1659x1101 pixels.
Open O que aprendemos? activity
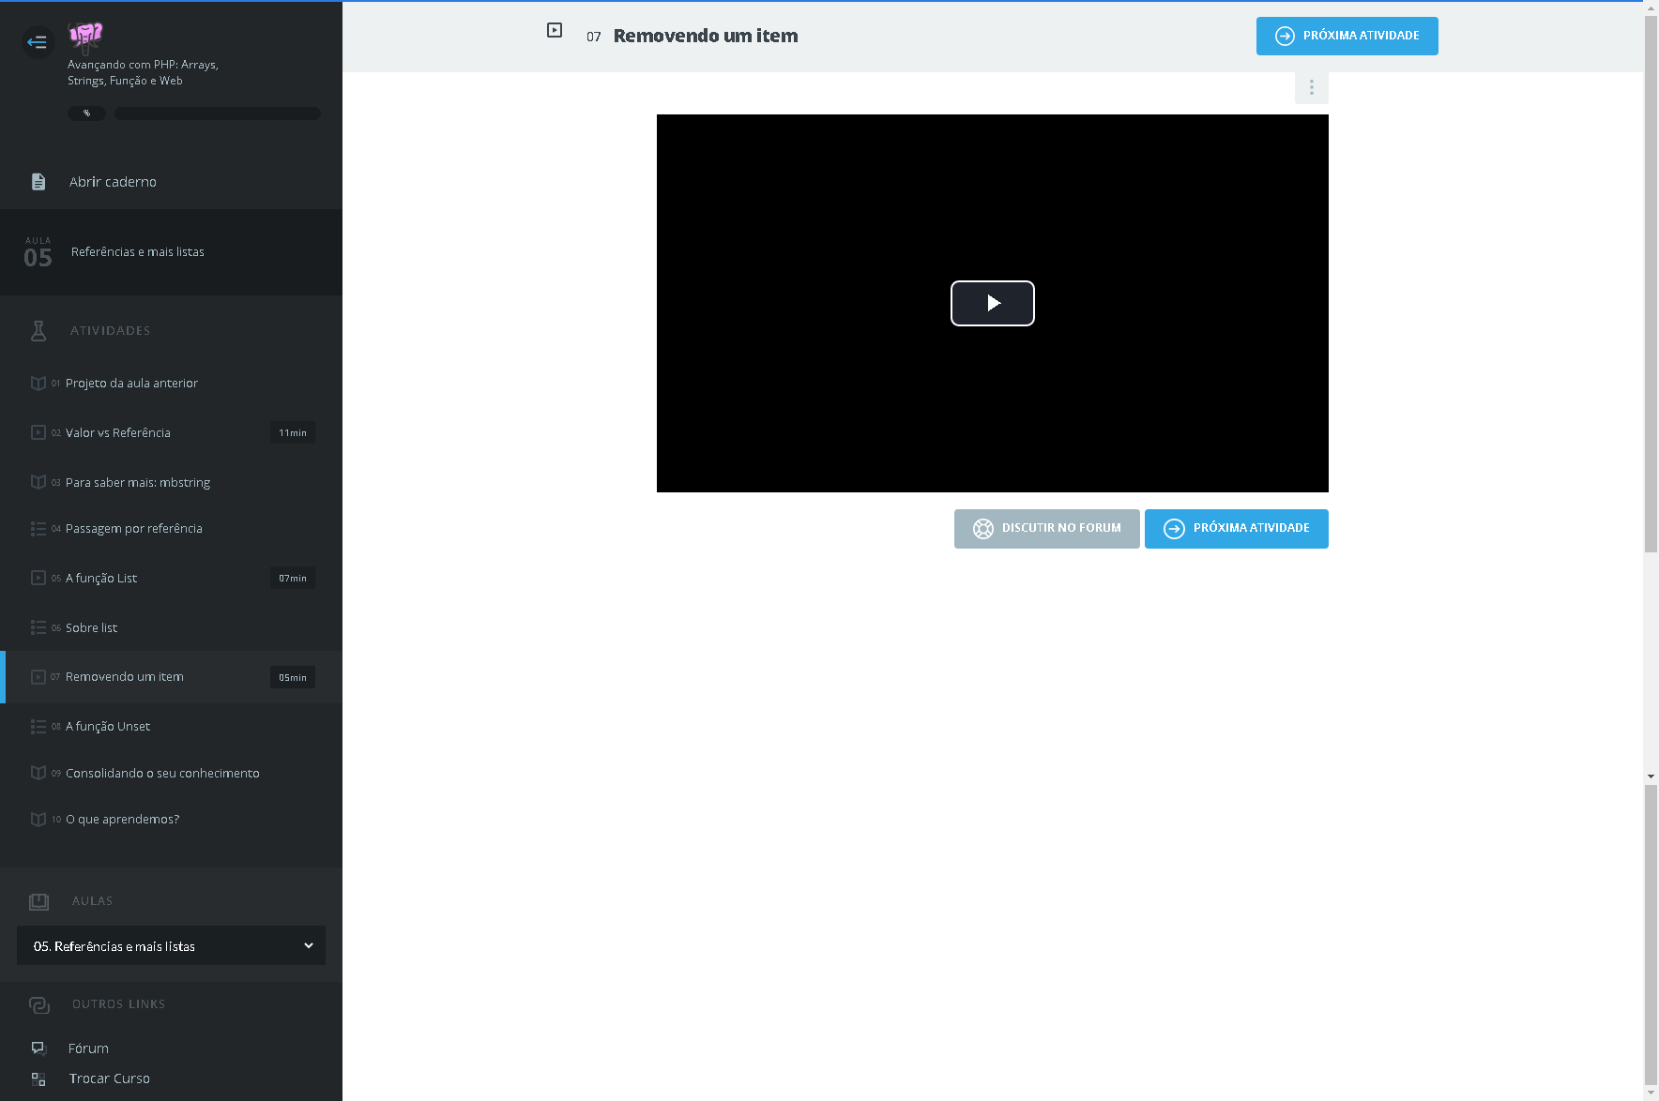[122, 820]
